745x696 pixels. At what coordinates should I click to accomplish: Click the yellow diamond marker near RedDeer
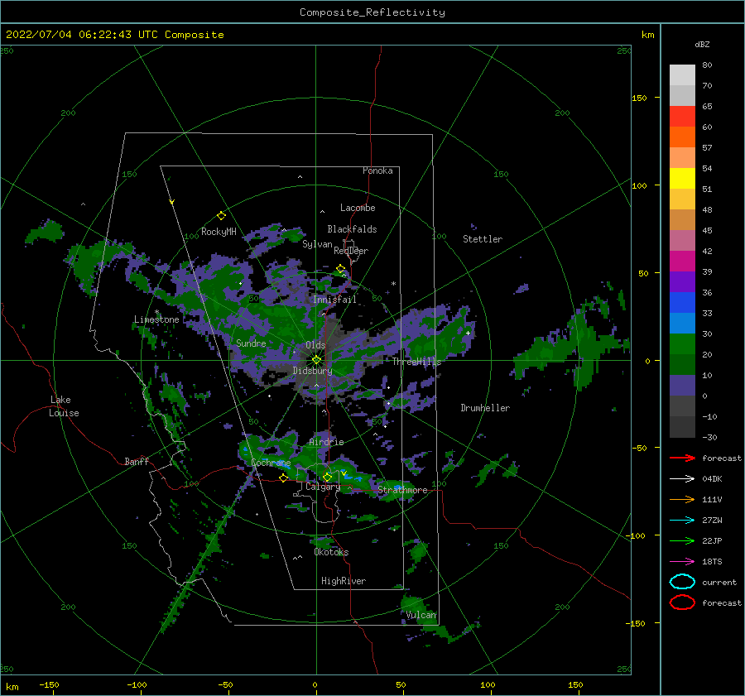[x=341, y=269]
